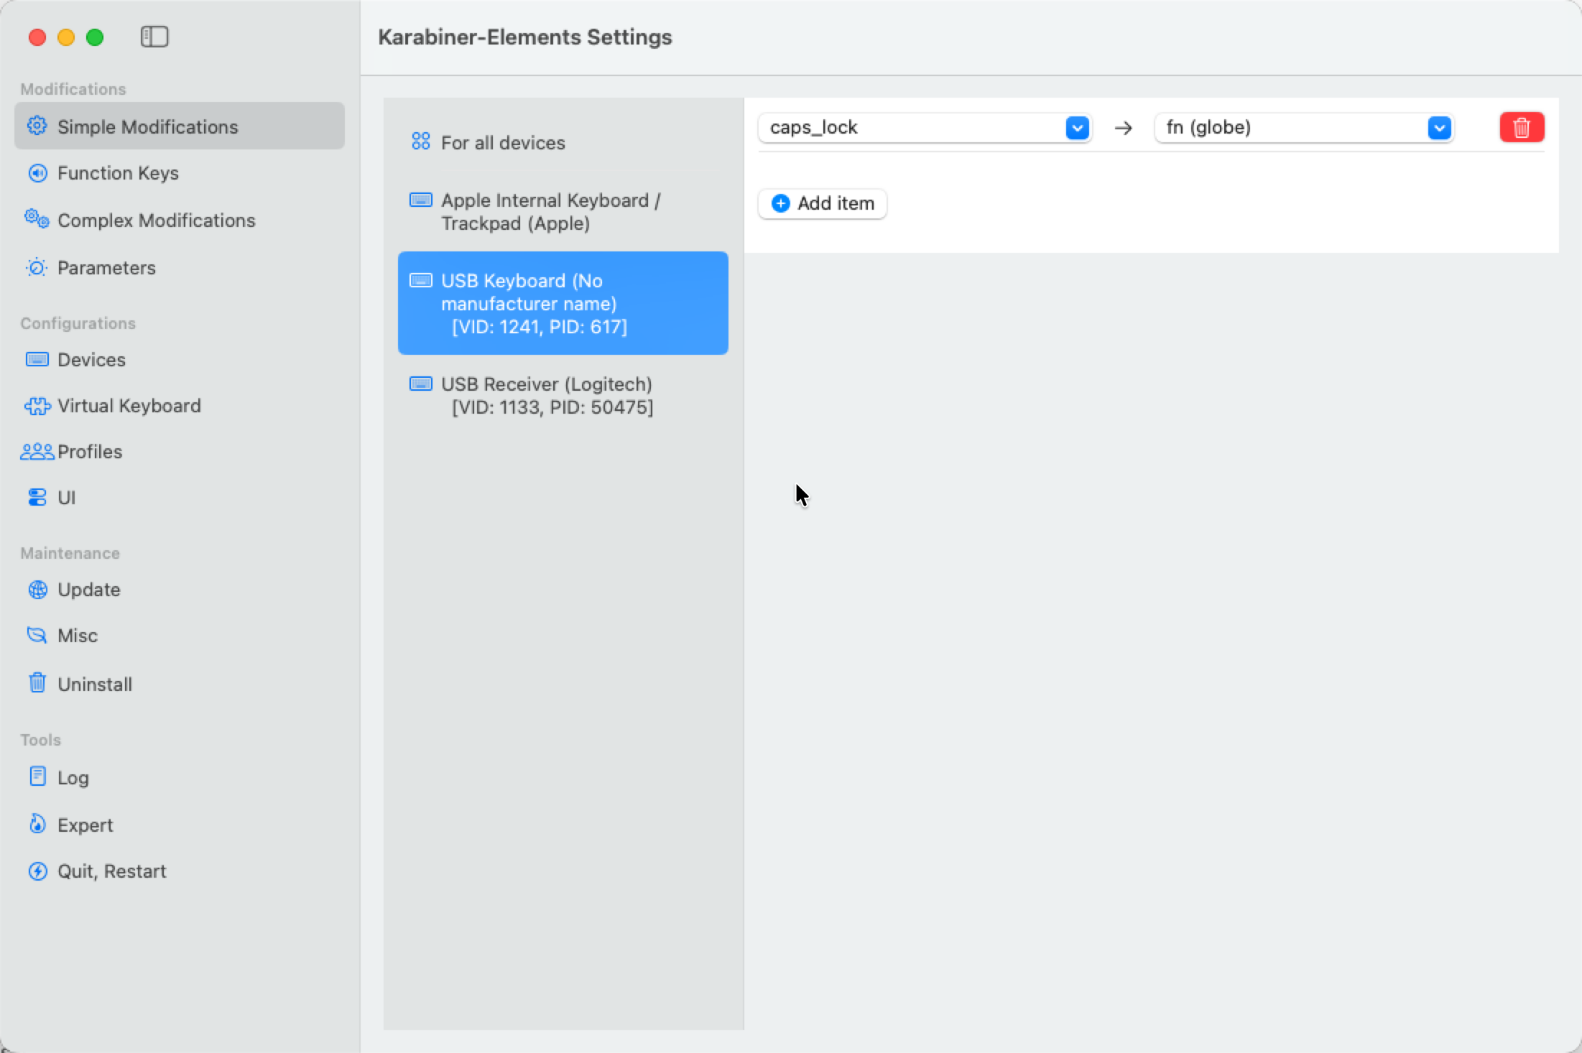Click the Function Keys speaker icon

(x=37, y=173)
